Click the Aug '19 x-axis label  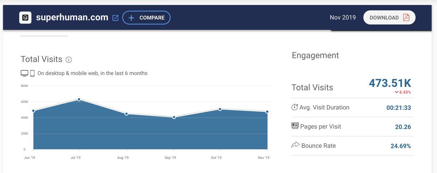[x=123, y=158]
